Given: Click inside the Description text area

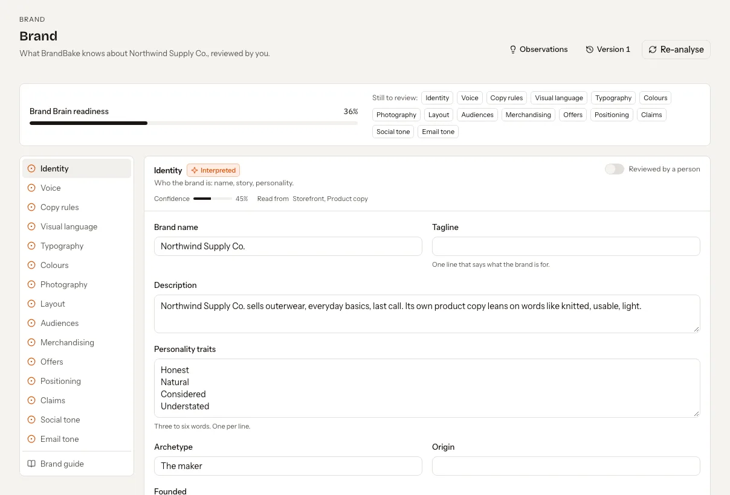Looking at the screenshot, I should point(427,314).
